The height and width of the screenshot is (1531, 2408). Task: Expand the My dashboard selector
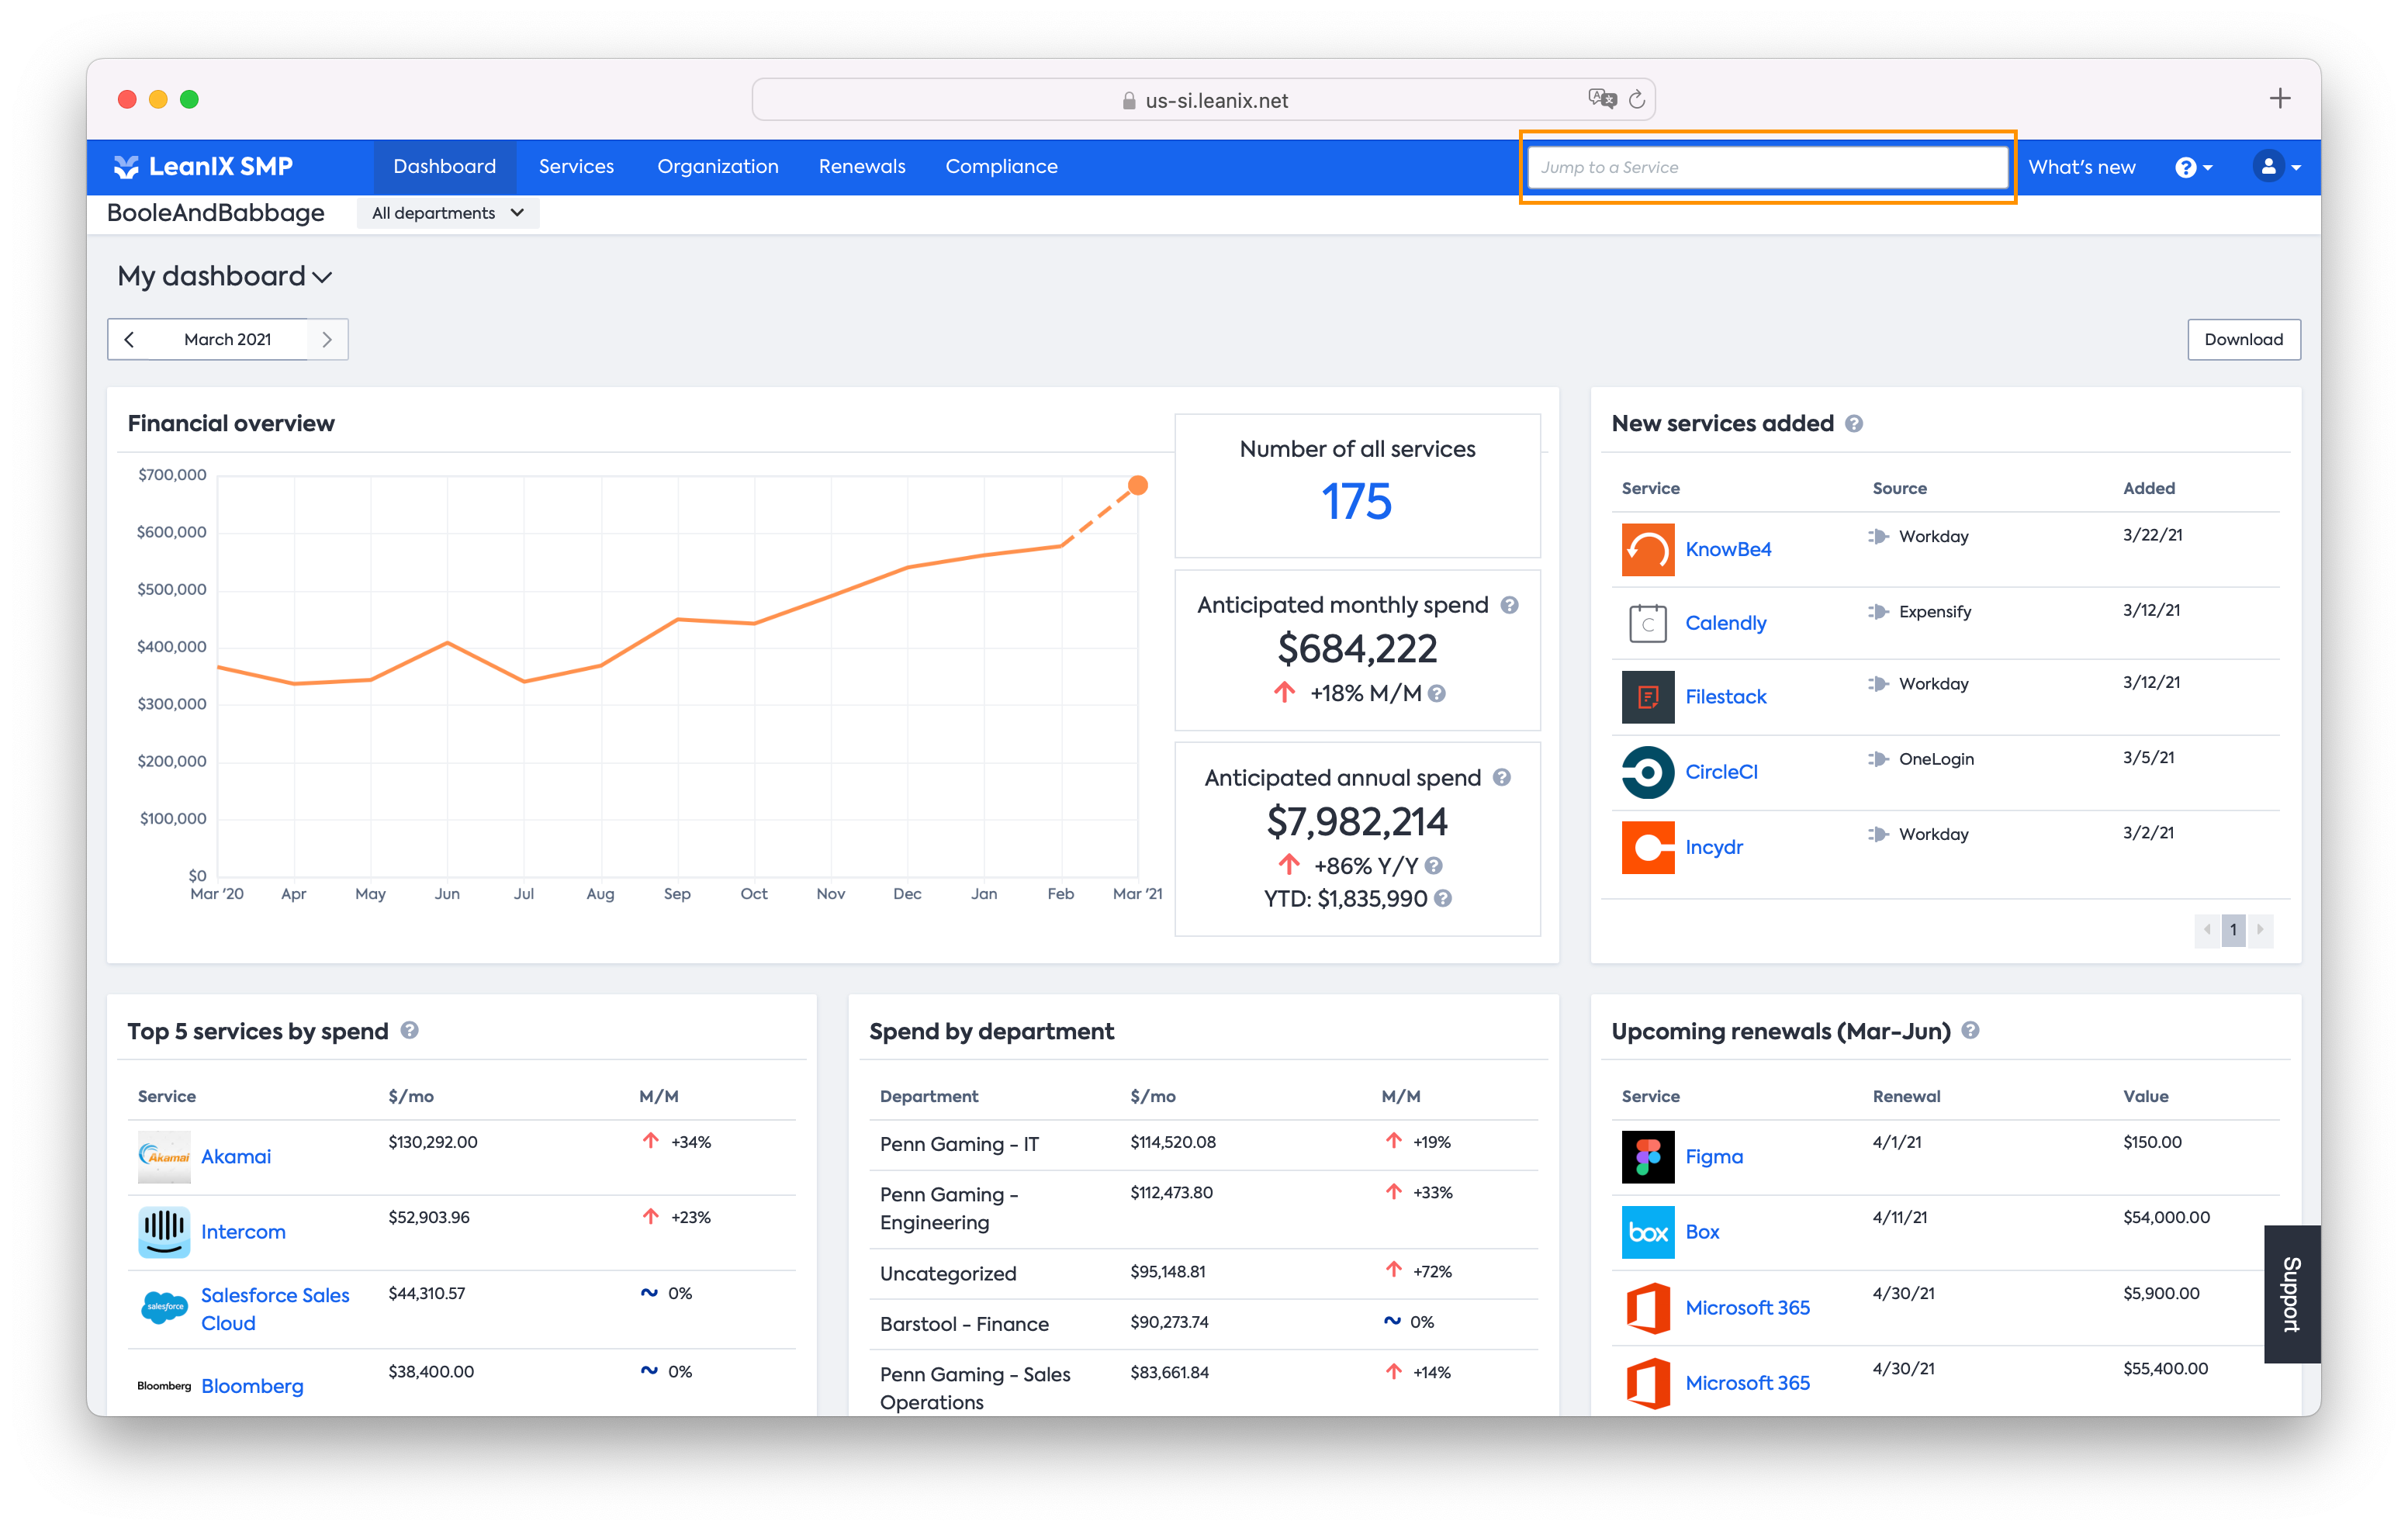[224, 276]
